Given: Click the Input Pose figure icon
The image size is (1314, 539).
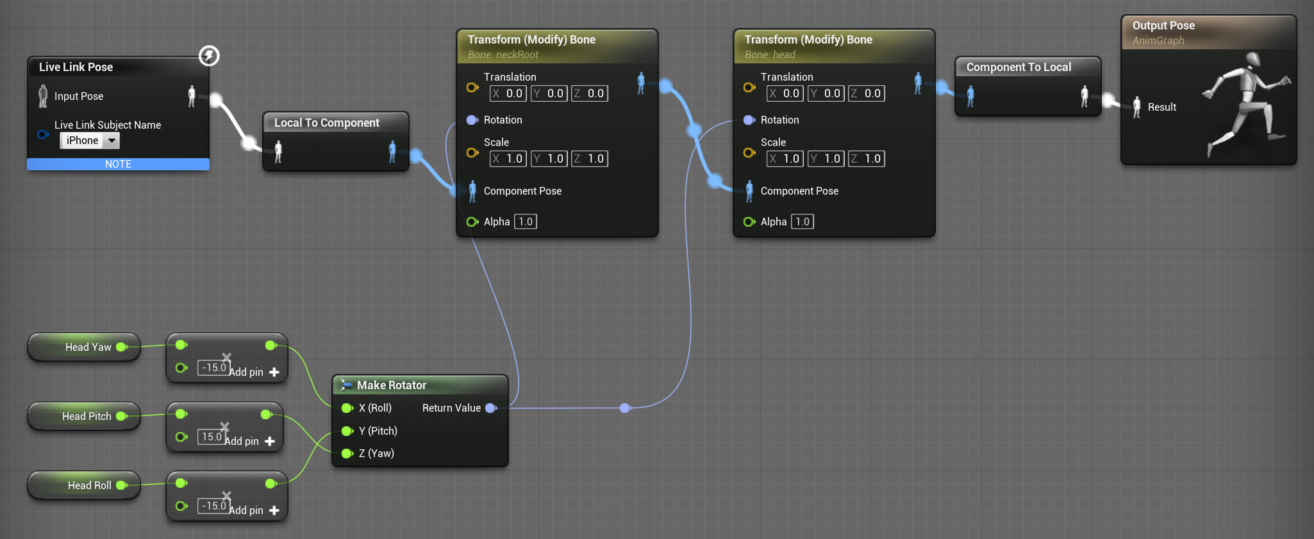Looking at the screenshot, I should coord(43,96).
